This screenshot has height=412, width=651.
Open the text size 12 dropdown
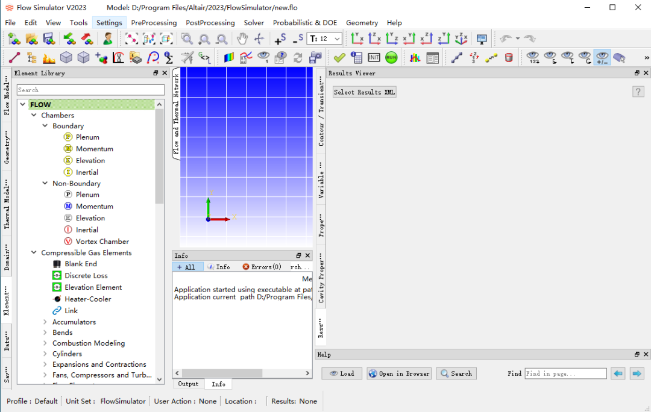pyautogui.click(x=324, y=39)
